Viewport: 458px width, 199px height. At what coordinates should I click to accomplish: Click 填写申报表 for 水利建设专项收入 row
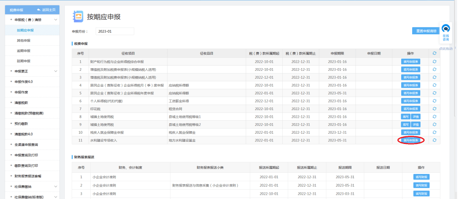pyautogui.click(x=411, y=140)
